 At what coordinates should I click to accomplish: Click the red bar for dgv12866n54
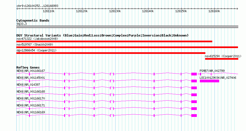click(111, 53)
